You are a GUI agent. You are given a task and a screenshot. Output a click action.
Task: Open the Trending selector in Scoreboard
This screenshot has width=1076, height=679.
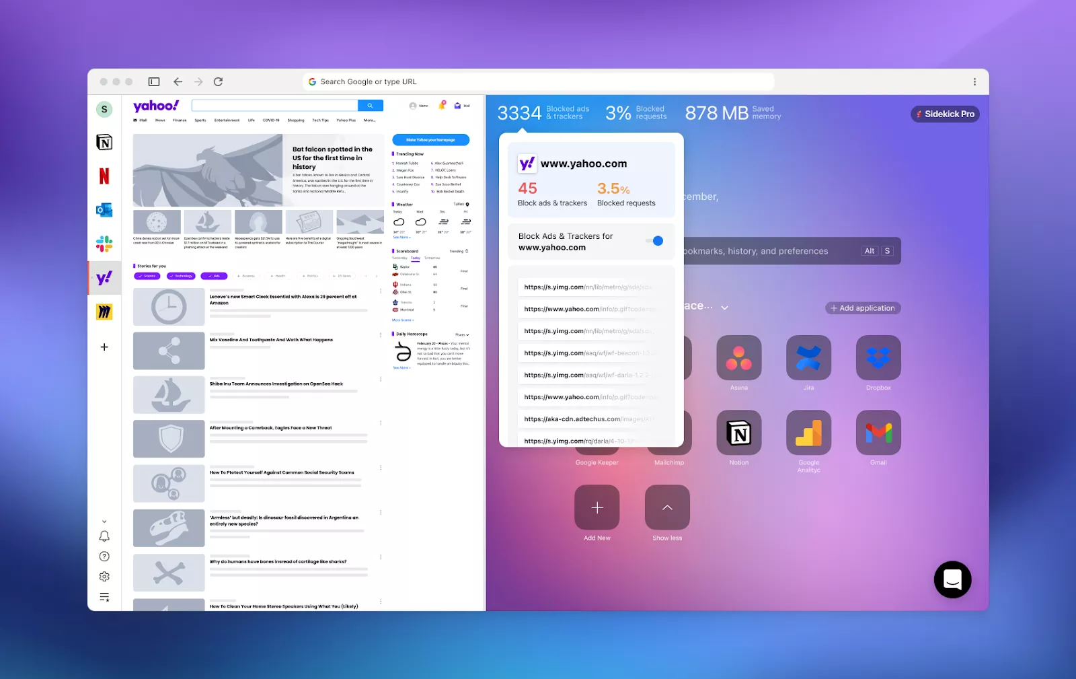tap(459, 251)
